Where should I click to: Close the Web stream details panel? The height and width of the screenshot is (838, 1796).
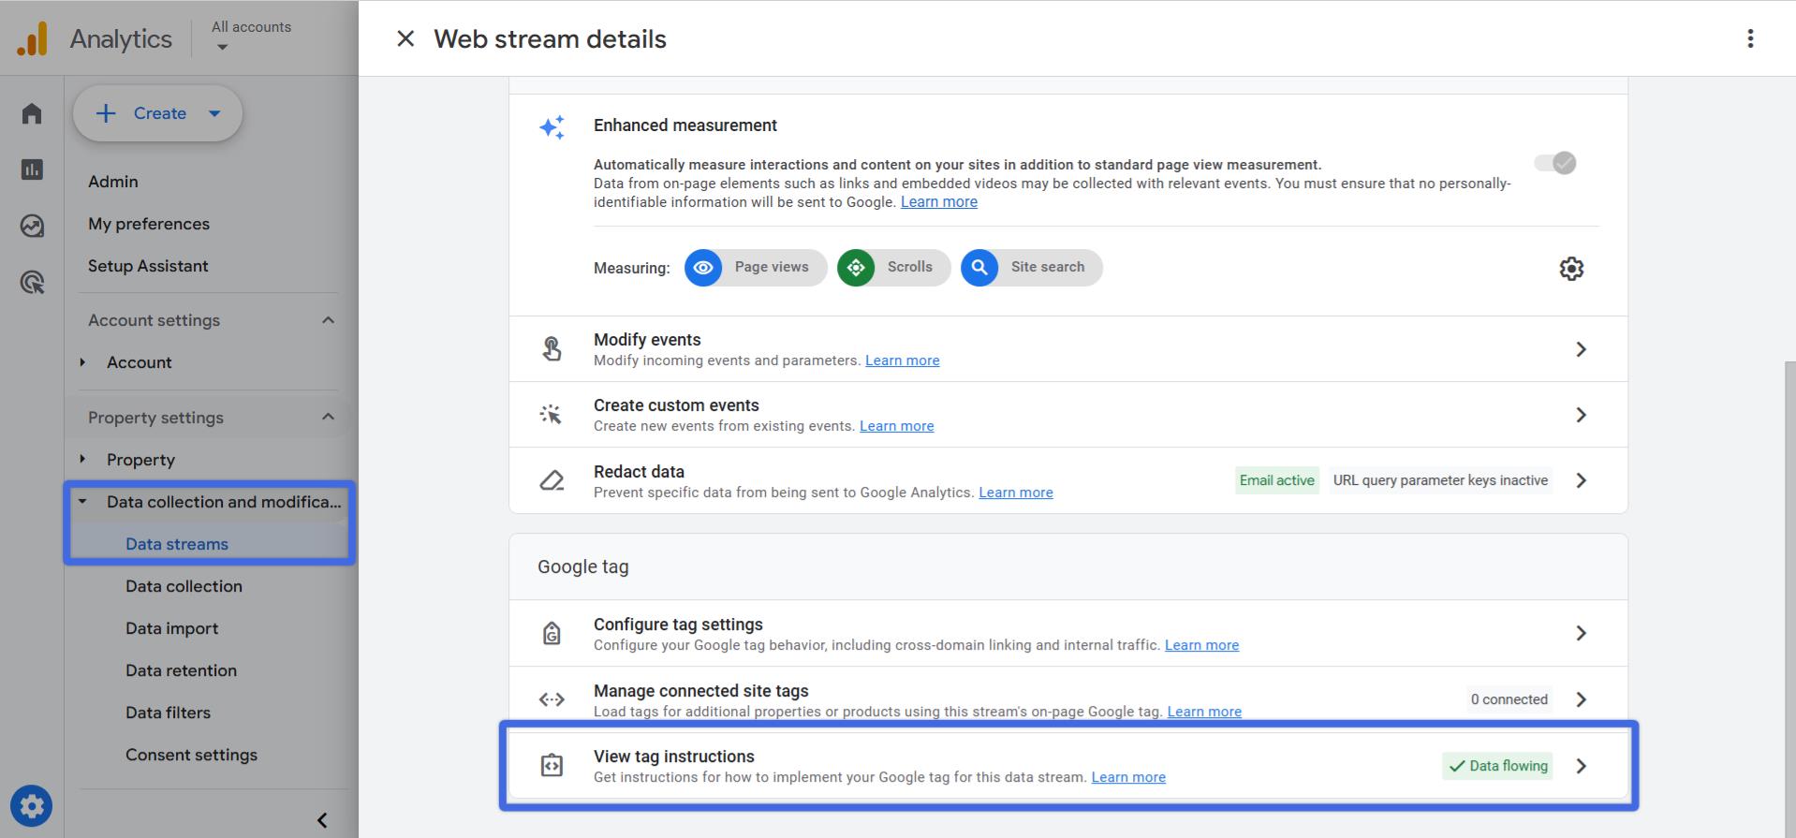click(405, 38)
